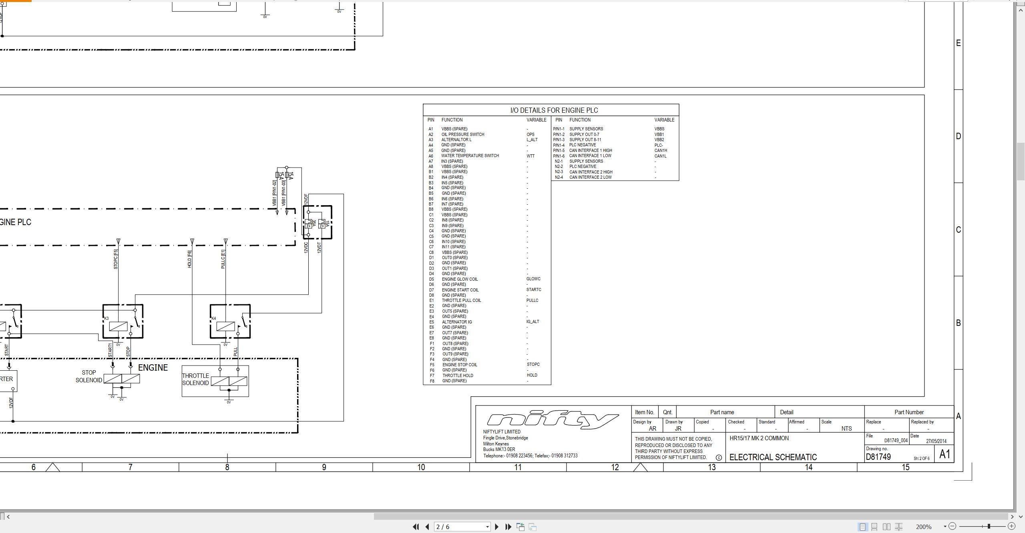The height and width of the screenshot is (533, 1025).
Task: Select continuous facing pages view
Action: [899, 527]
